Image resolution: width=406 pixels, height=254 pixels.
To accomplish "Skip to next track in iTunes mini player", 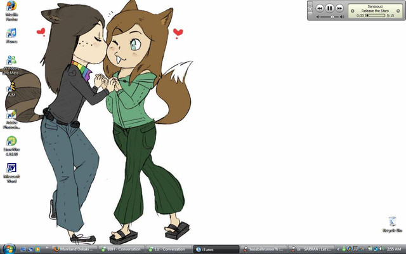I will pyautogui.click(x=339, y=8).
